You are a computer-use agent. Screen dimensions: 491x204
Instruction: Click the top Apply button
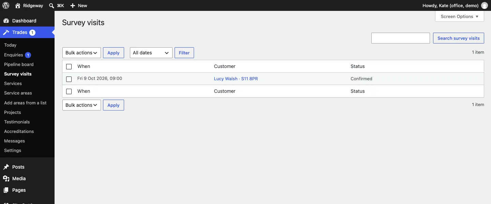point(114,53)
